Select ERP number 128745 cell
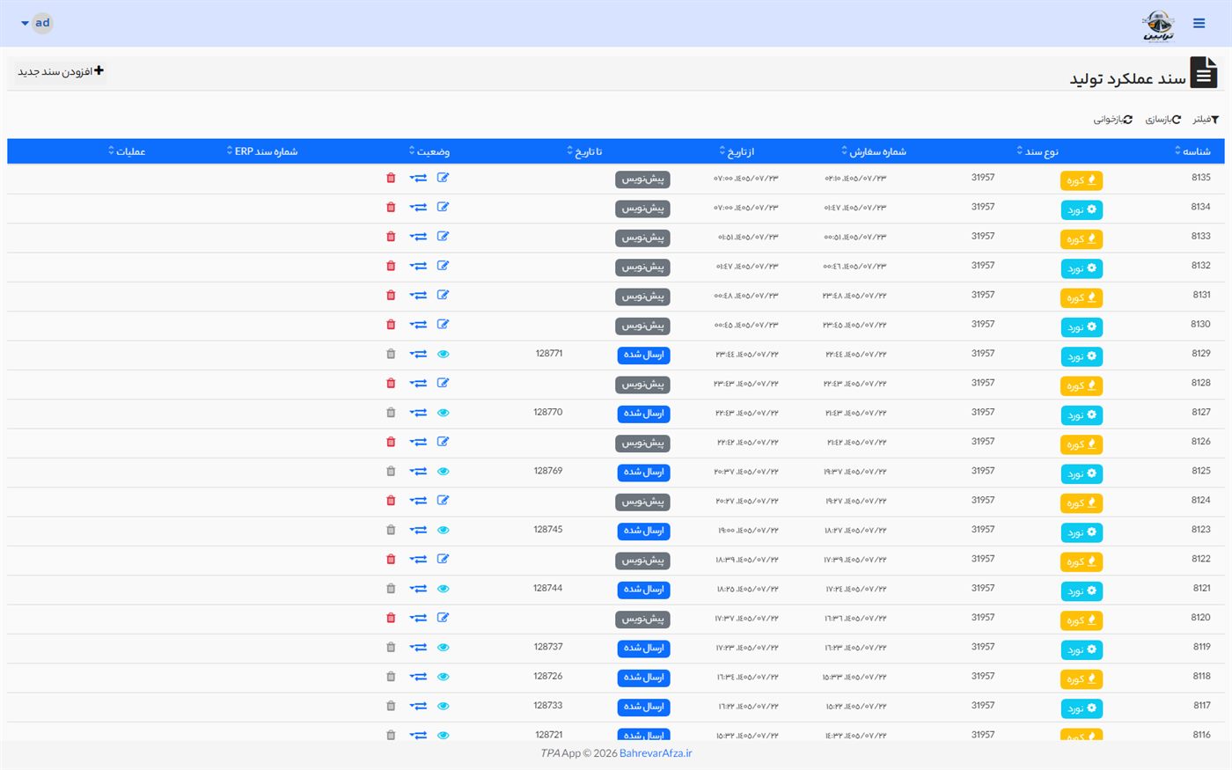Image resolution: width=1232 pixels, height=770 pixels. click(x=548, y=529)
